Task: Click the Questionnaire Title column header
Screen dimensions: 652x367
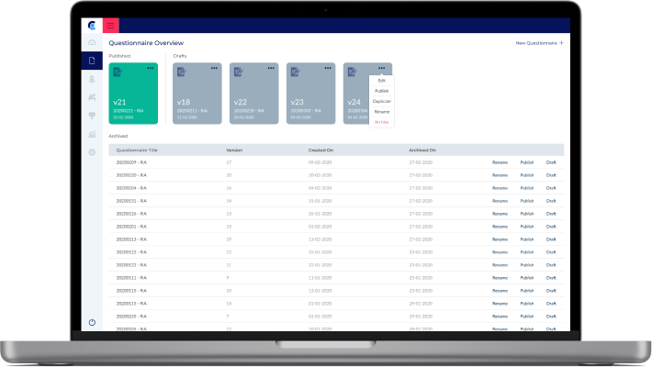Action: 137,150
